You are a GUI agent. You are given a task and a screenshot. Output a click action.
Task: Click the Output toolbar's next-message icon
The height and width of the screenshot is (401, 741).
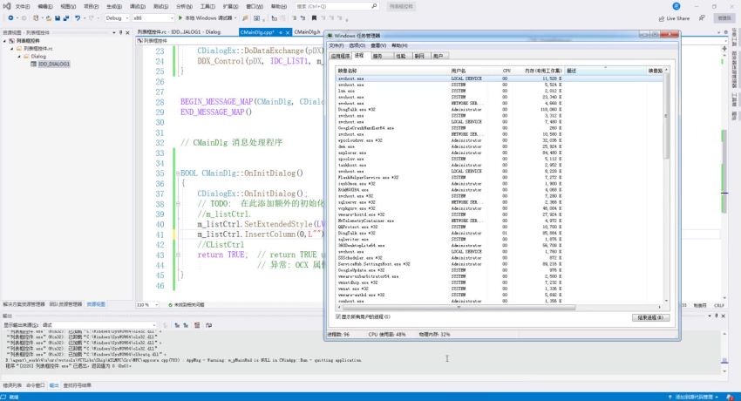186,325
